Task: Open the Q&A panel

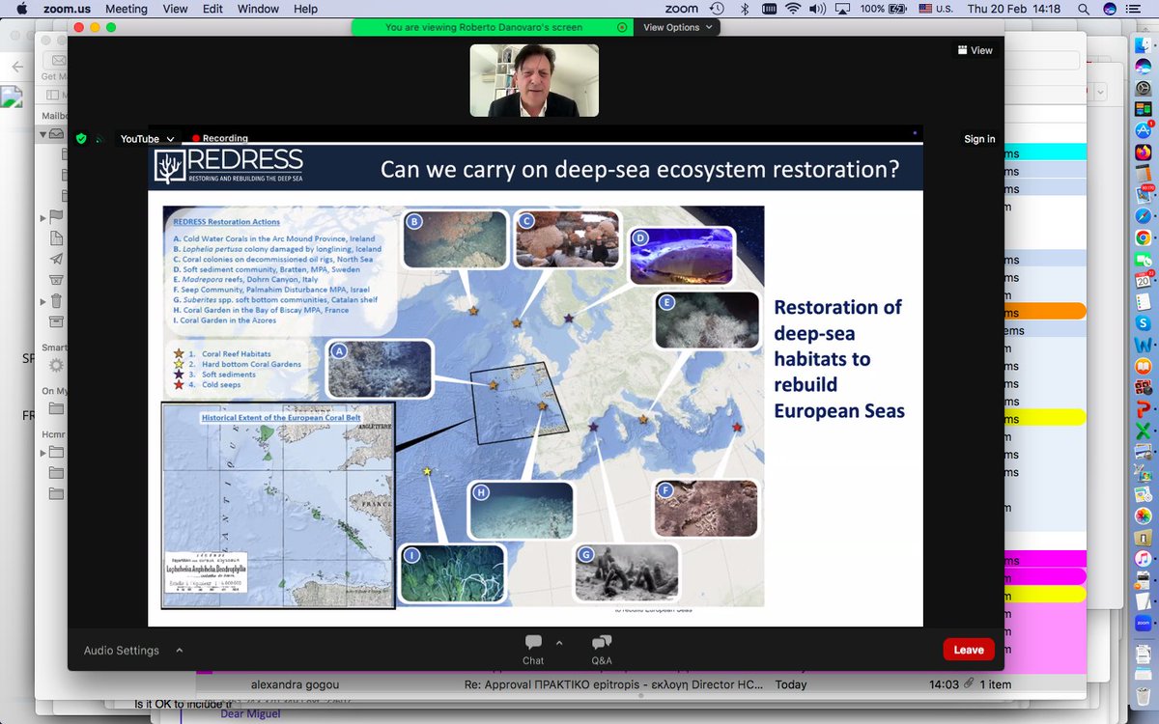Action: (x=602, y=650)
